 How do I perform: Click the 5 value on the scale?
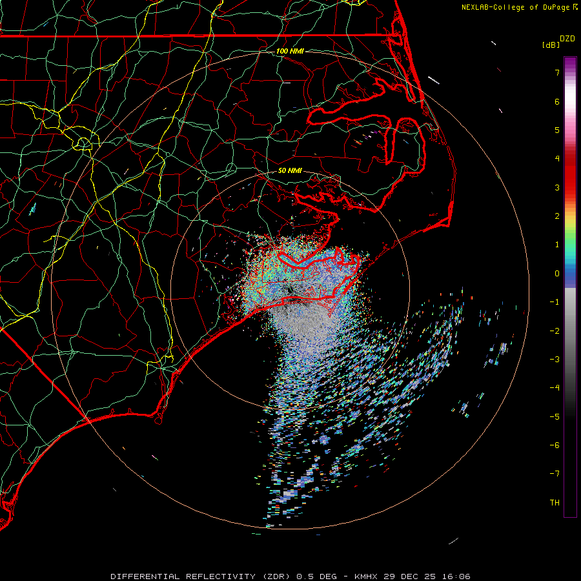click(x=557, y=130)
